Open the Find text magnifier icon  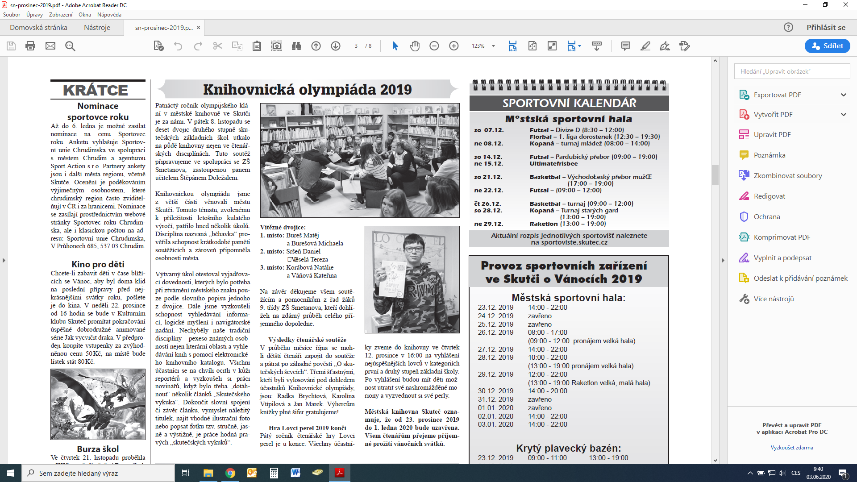[70, 46]
